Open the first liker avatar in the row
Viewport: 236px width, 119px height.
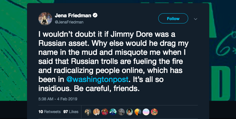88,112
